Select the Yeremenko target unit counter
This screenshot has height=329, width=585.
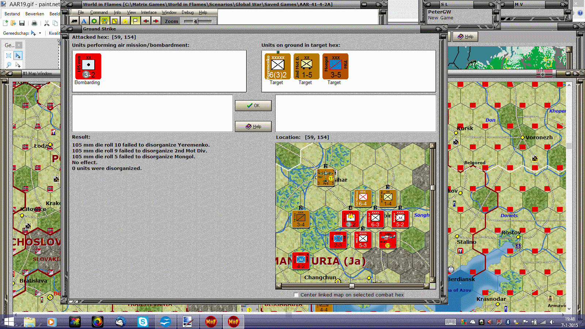(278, 66)
